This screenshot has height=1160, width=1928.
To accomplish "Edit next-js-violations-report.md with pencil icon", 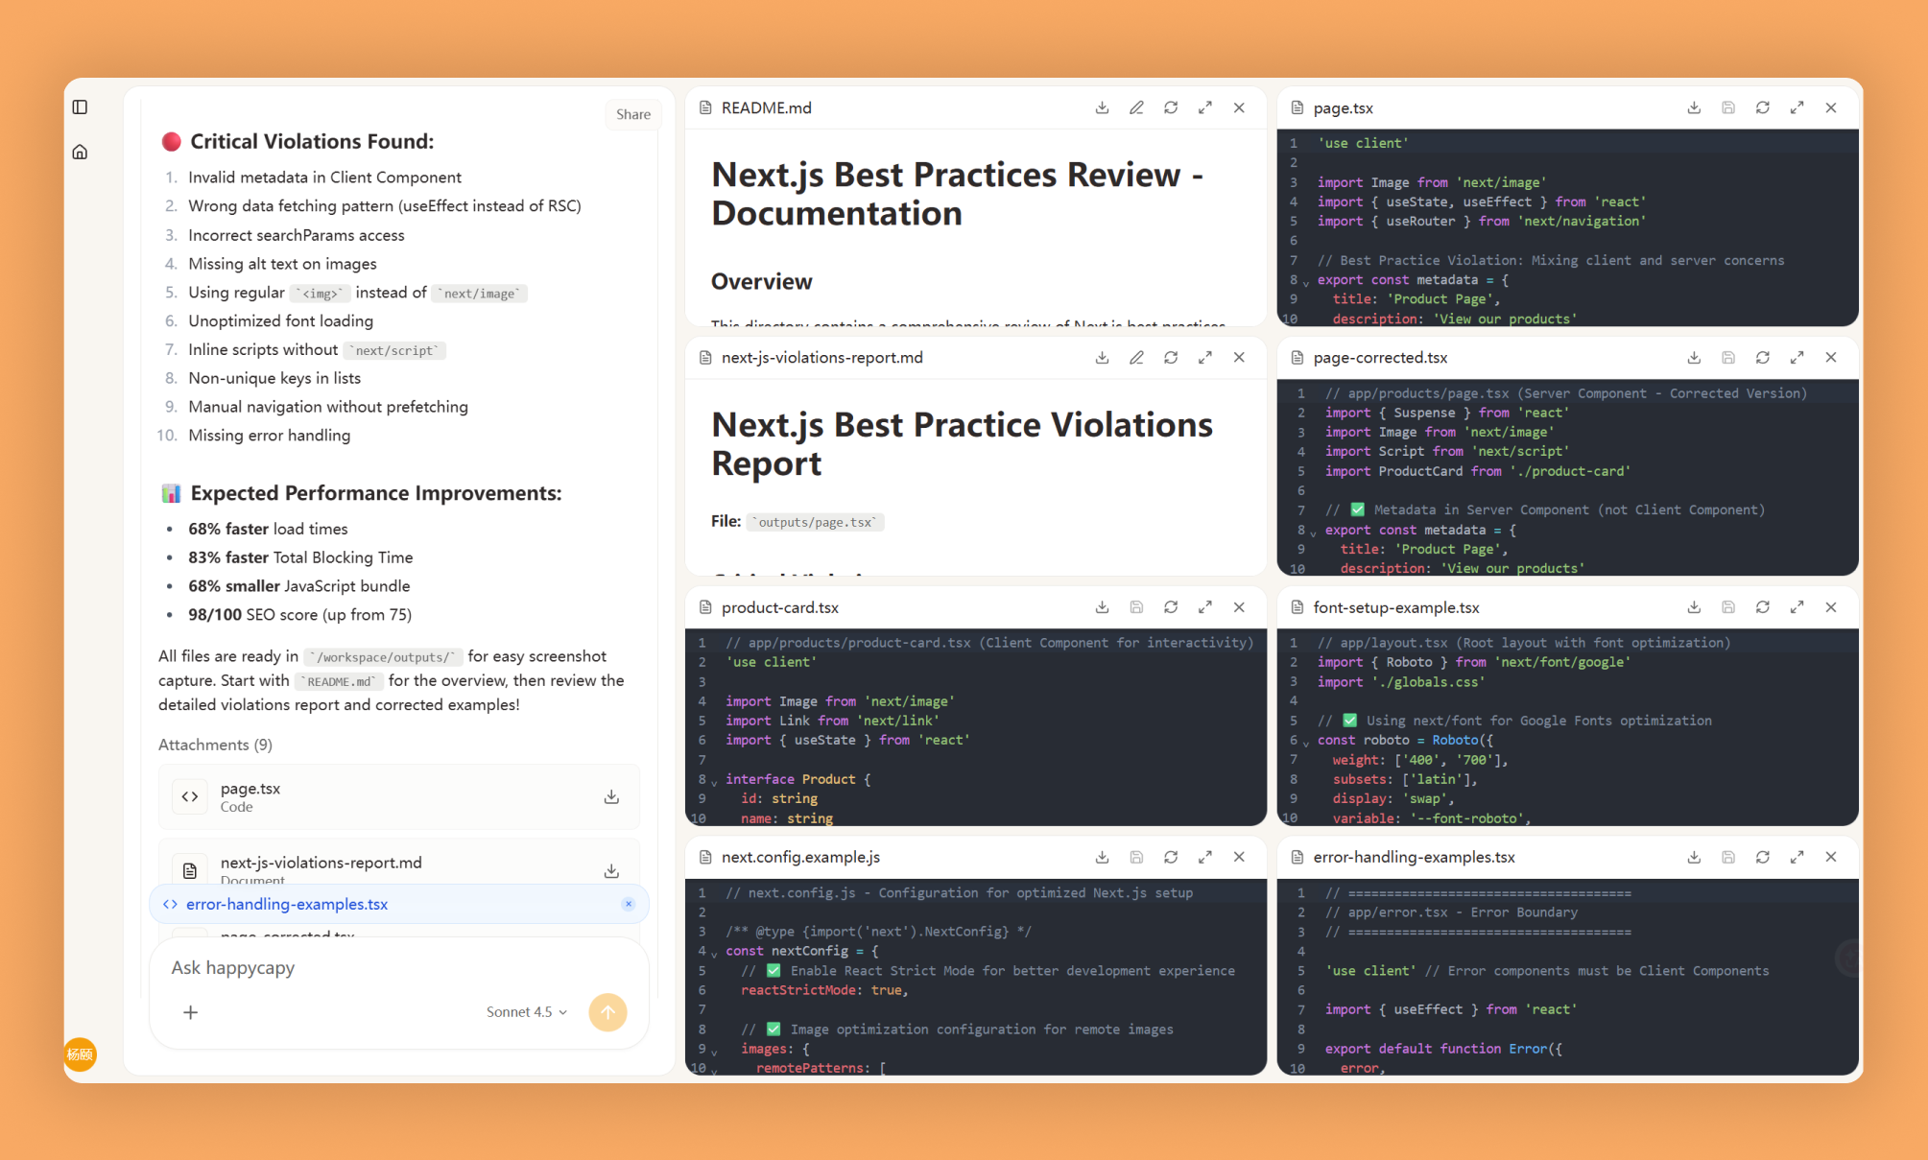I will coord(1136,358).
